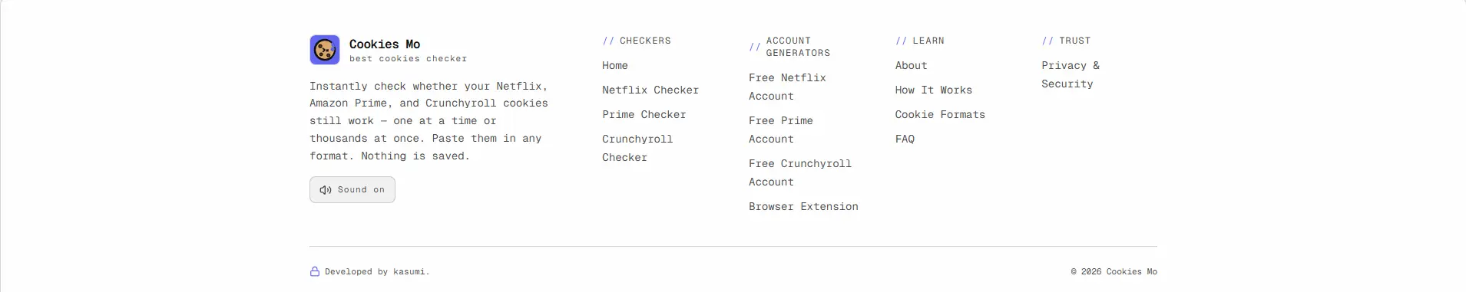Click the Cookies Mo brand title
Viewport: 1466px width, 292px height.
385,44
